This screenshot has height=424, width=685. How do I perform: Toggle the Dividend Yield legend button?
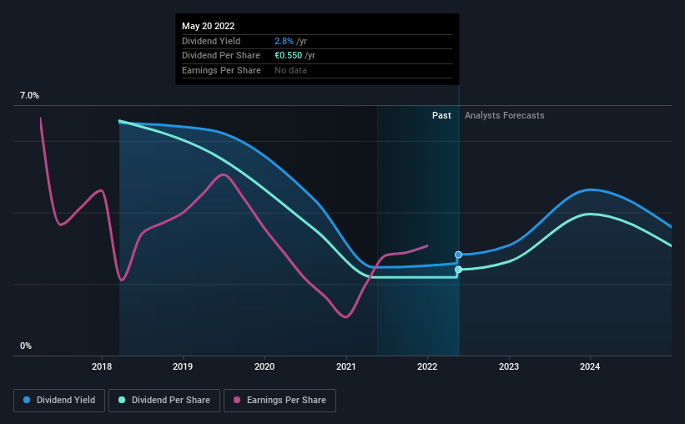click(59, 401)
